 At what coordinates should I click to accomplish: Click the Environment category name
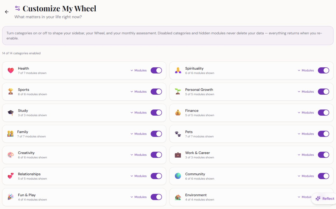pyautogui.click(x=196, y=195)
